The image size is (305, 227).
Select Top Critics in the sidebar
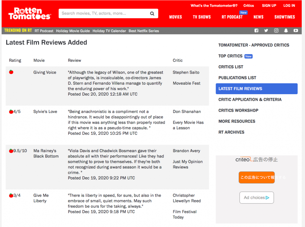click(x=230, y=56)
